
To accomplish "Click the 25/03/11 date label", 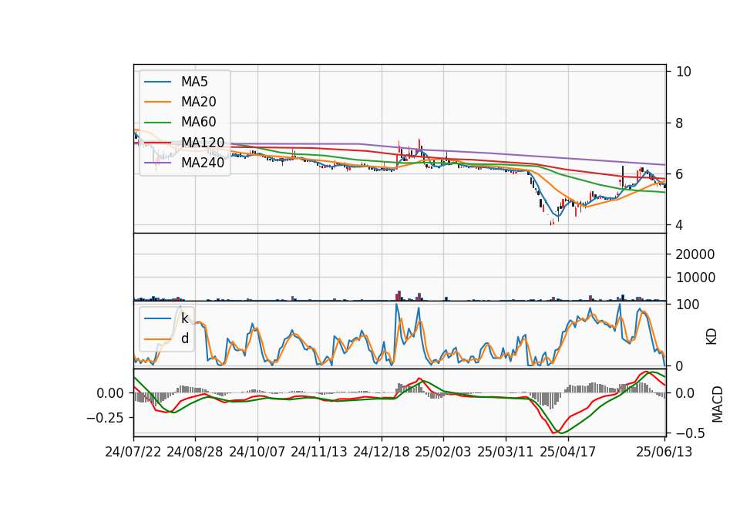I will [506, 452].
